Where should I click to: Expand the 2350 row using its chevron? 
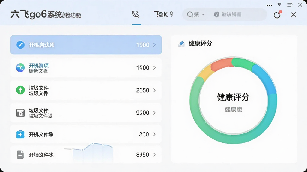(x=154, y=90)
